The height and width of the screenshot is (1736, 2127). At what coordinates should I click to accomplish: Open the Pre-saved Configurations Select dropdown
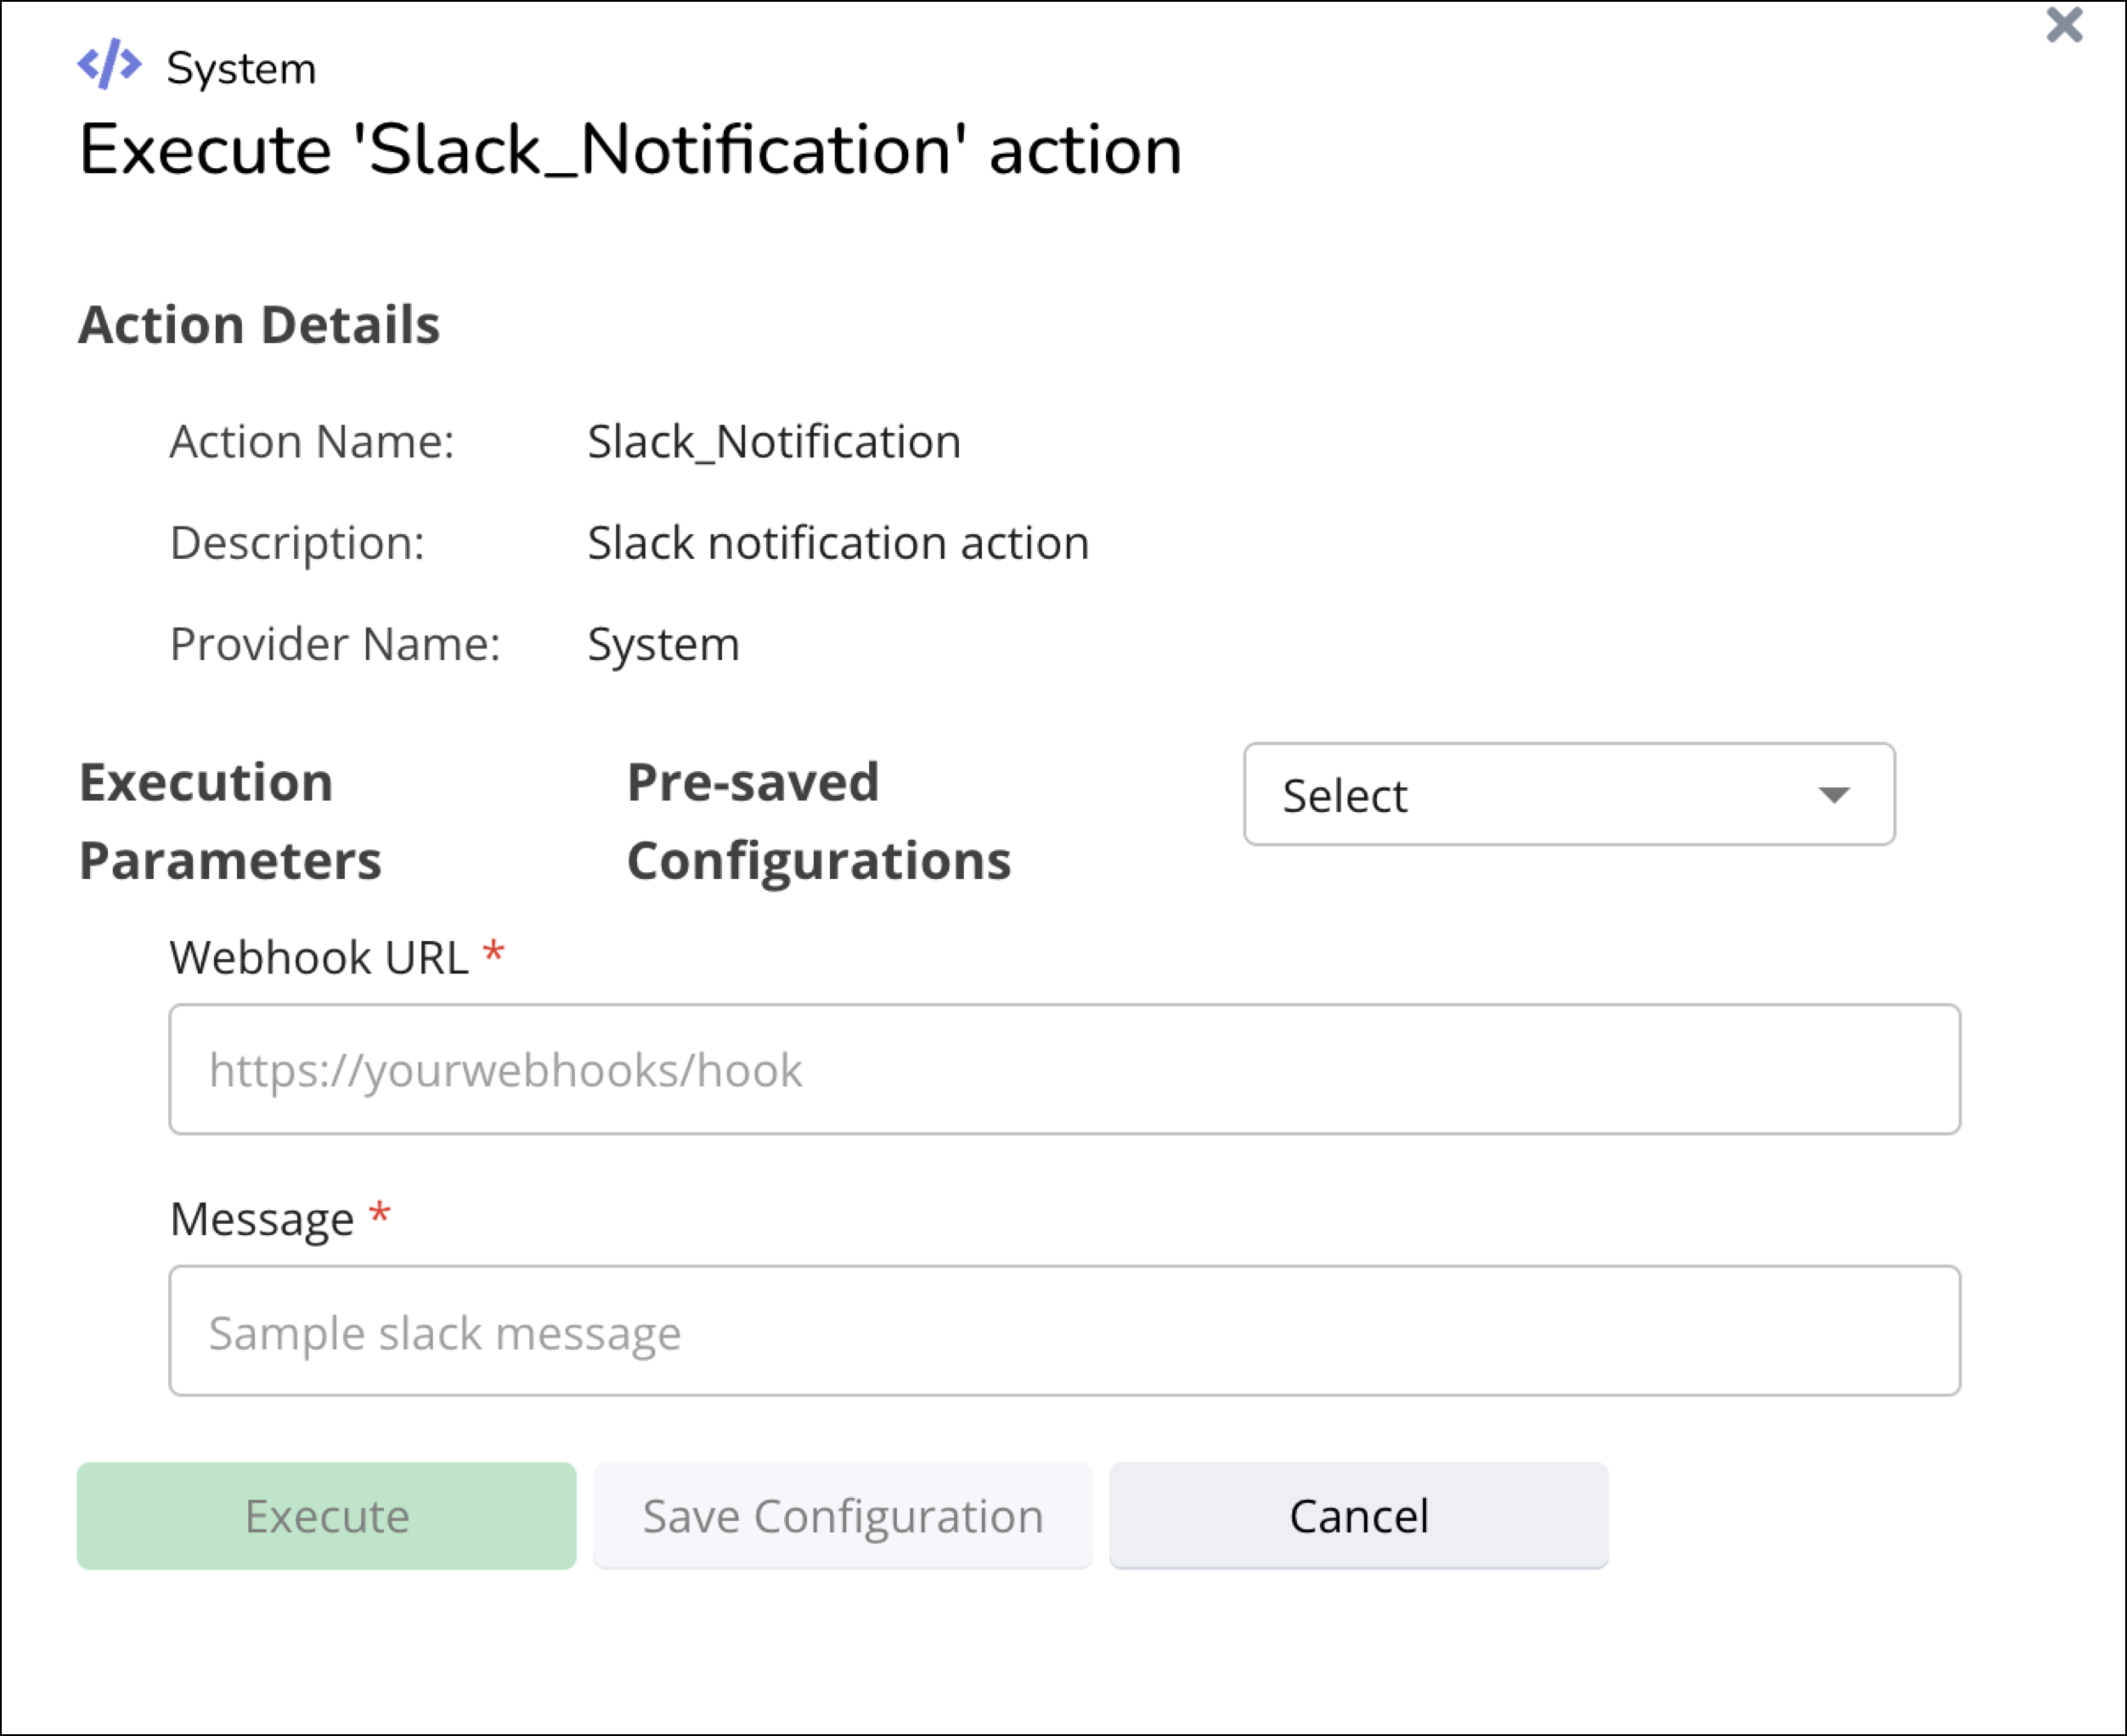point(1567,795)
